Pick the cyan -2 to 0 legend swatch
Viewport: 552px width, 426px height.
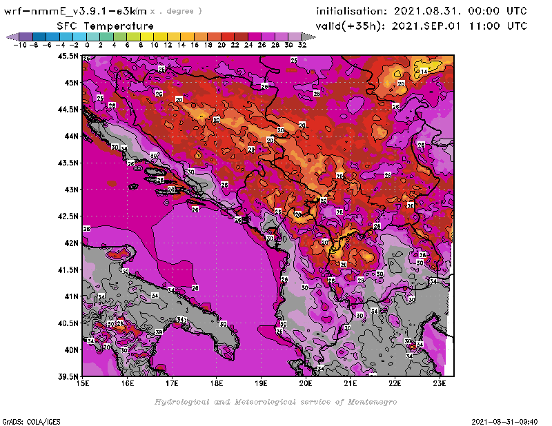click(x=79, y=37)
